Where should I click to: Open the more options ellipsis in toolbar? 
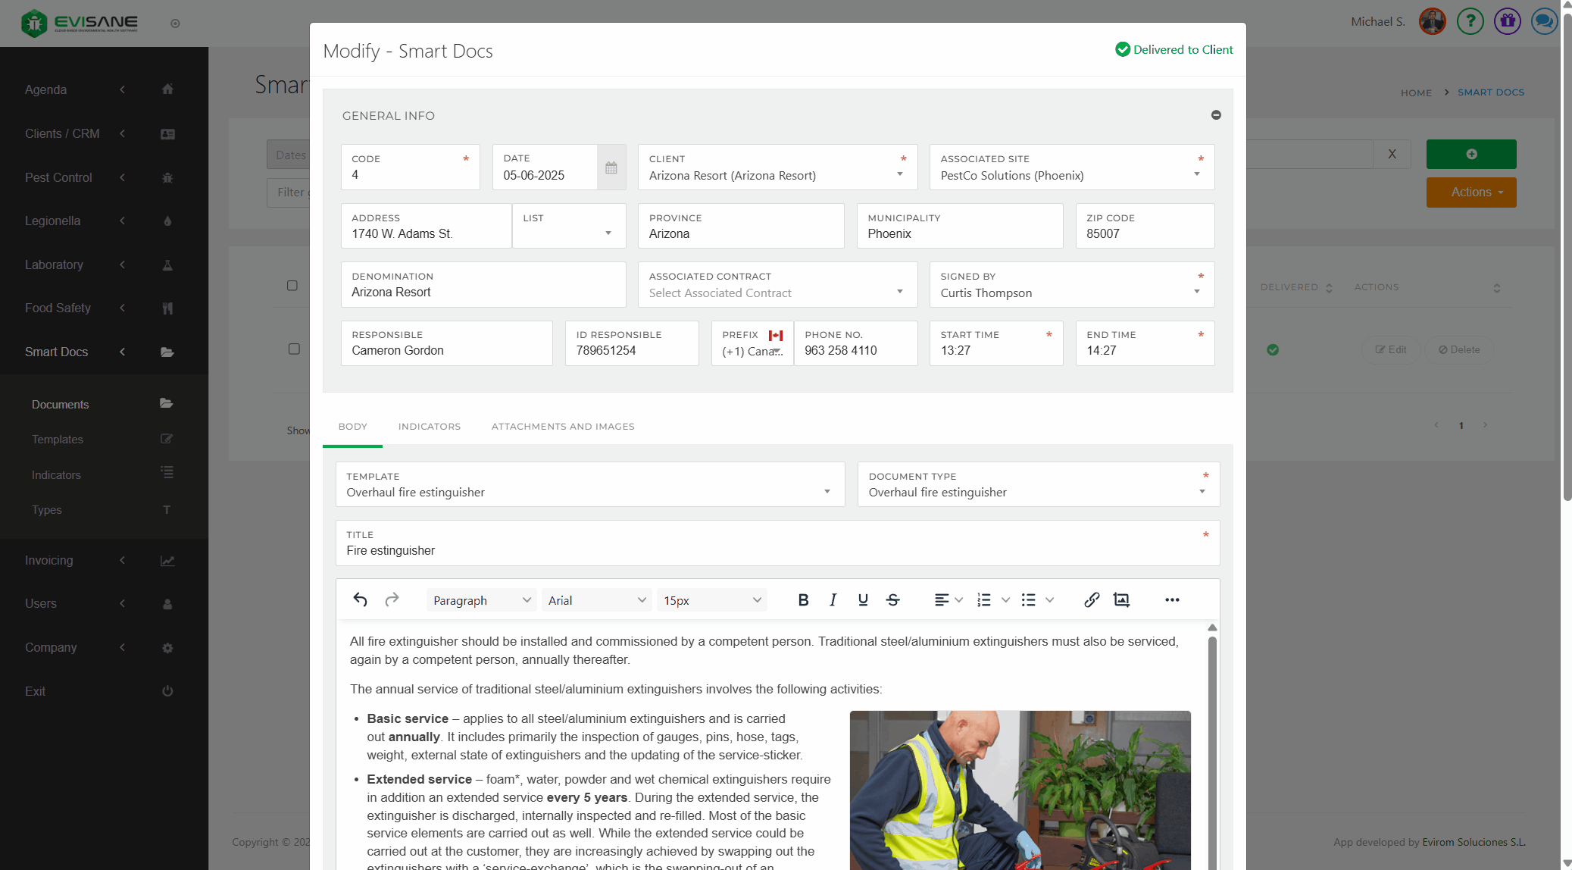[x=1172, y=600]
